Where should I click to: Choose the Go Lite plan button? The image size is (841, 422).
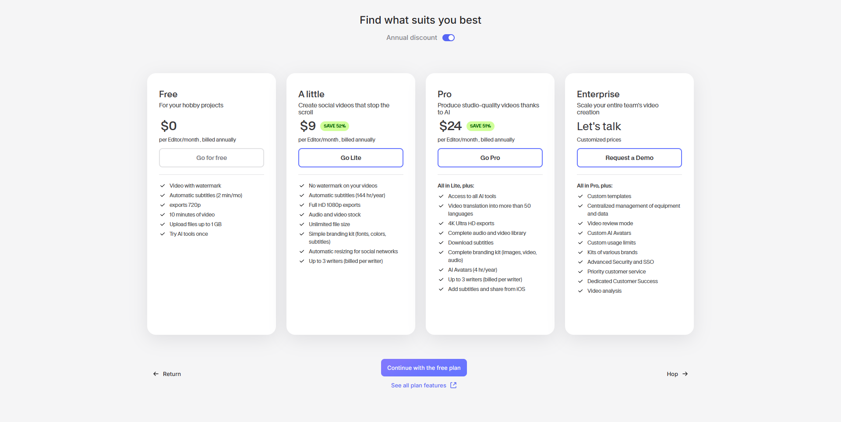click(x=351, y=158)
